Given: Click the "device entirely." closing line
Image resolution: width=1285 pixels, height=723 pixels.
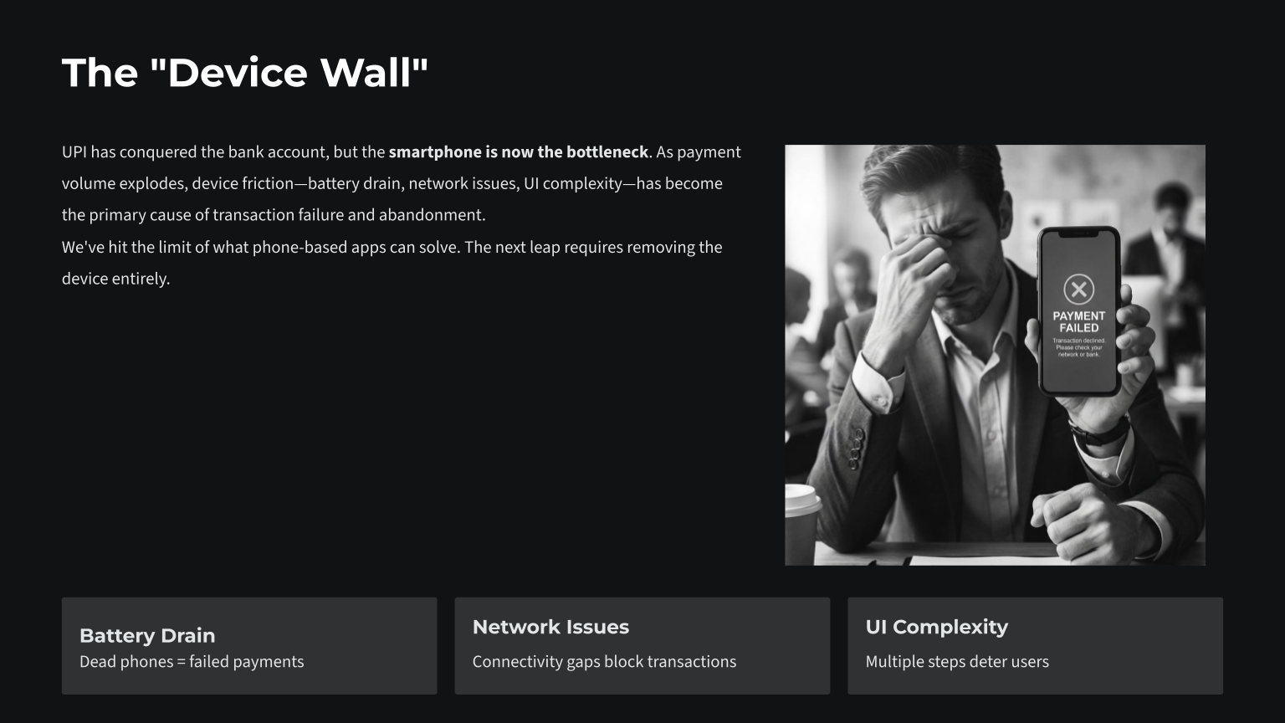Looking at the screenshot, I should tap(115, 279).
